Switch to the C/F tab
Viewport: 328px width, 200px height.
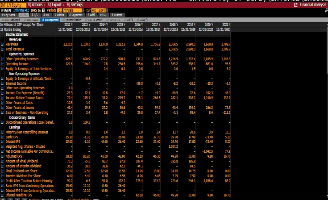46,15
